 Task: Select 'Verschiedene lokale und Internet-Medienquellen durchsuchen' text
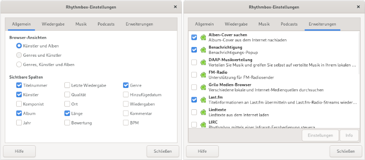(x=266, y=90)
